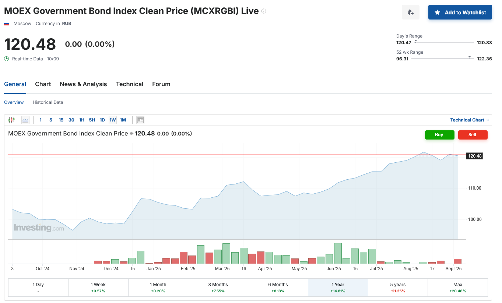The width and height of the screenshot is (502, 303).
Task: Click the Moscow exchange label
Action: pyautogui.click(x=22, y=24)
